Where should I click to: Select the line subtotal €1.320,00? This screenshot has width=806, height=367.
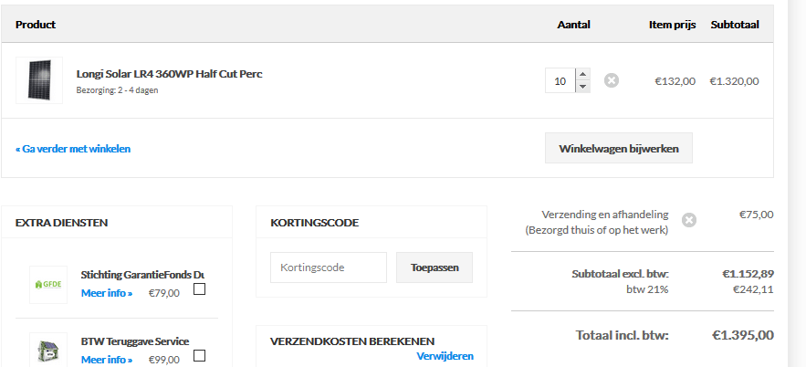pos(734,81)
